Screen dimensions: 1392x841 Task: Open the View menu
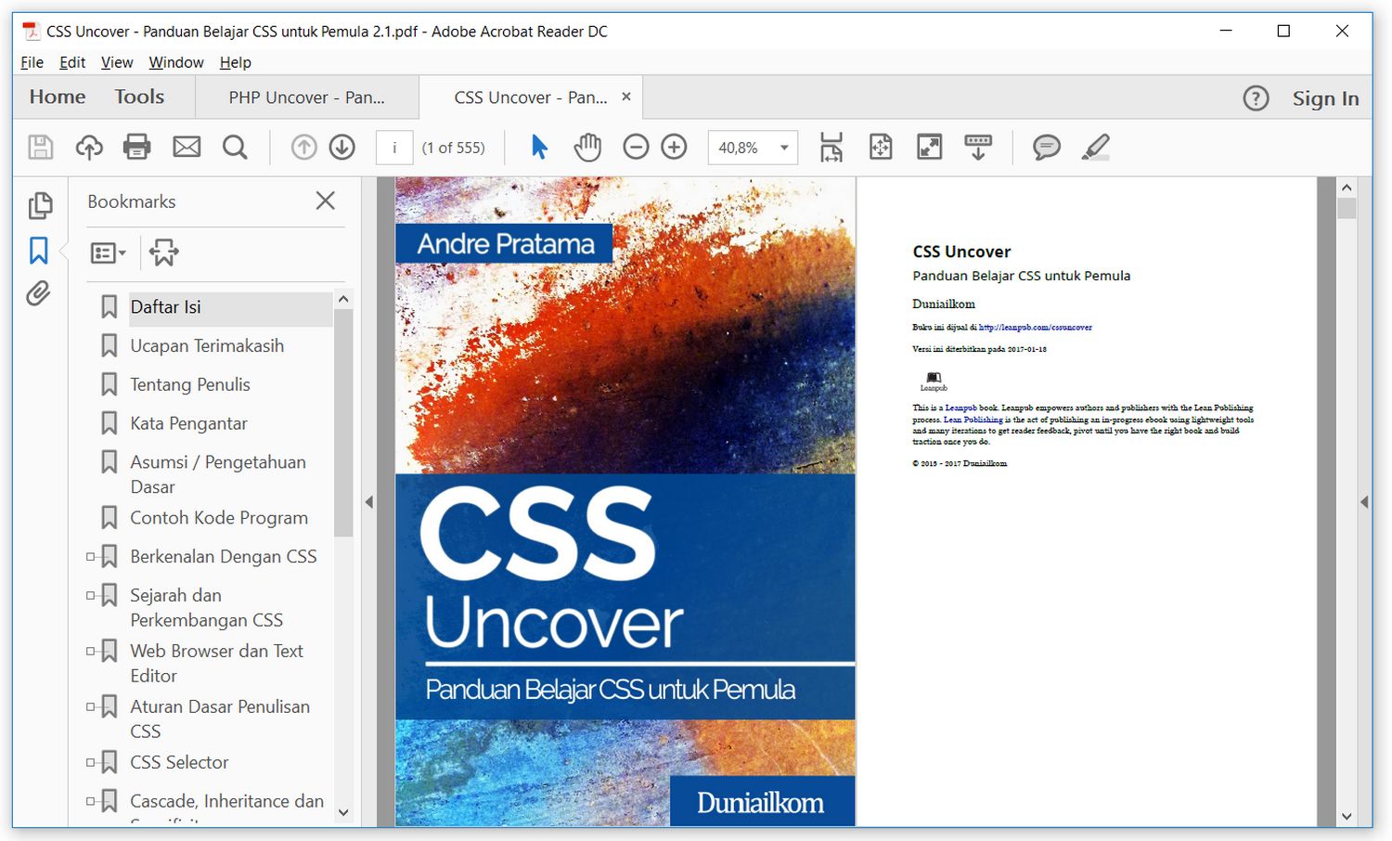(x=117, y=62)
